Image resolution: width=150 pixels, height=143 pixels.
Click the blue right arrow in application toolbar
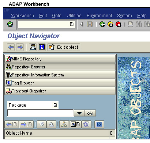click(20, 47)
